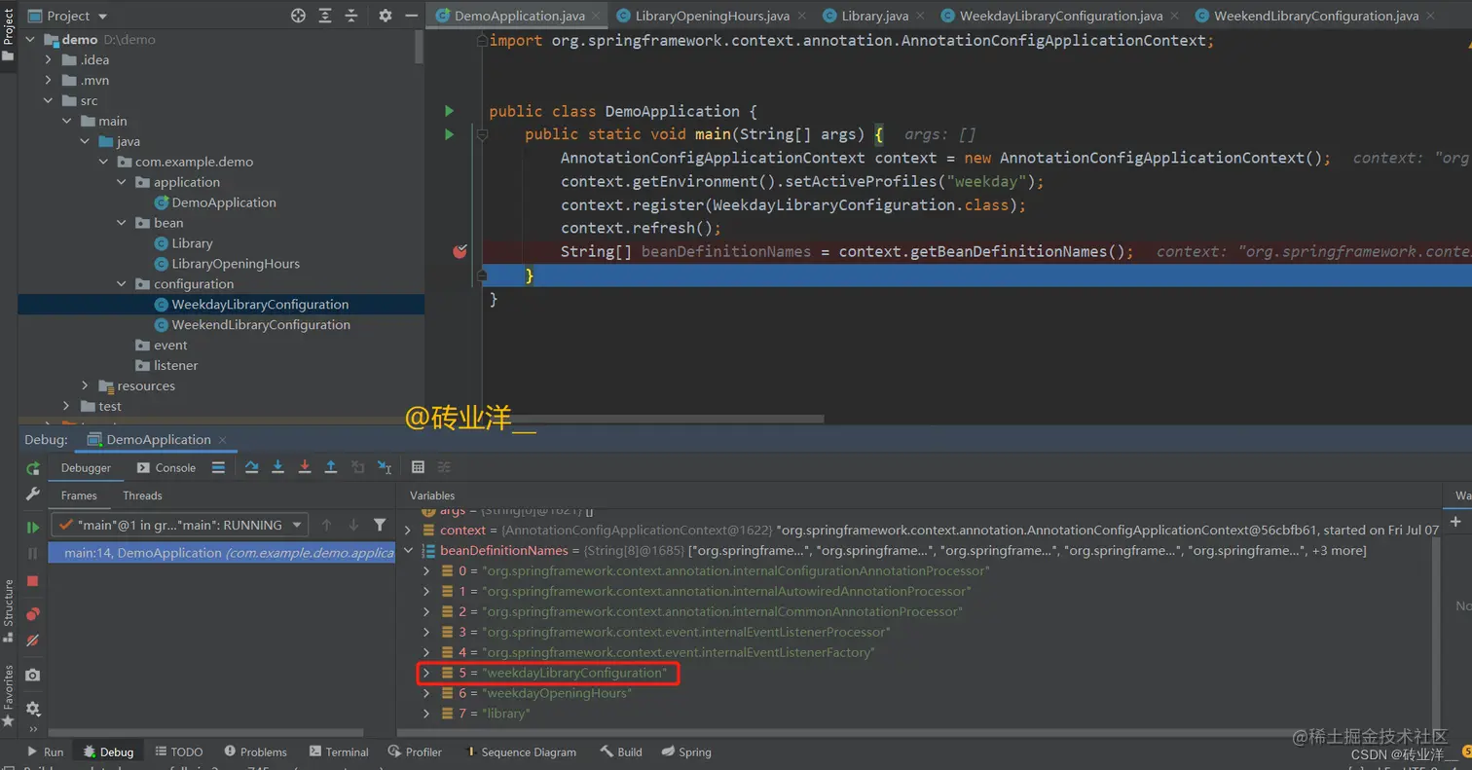1472x770 pixels.
Task: Click run gutter icon beside class DemoApplication
Action: click(x=449, y=111)
